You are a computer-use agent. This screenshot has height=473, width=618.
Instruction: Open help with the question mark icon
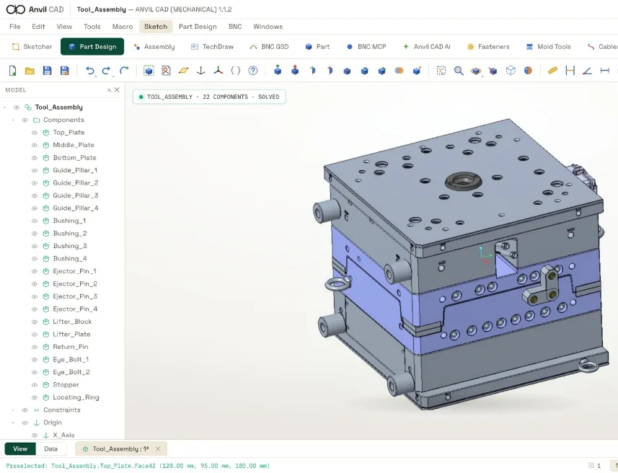coord(252,71)
